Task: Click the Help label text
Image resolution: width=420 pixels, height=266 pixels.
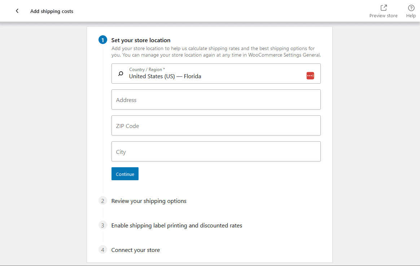Action: coord(411,16)
